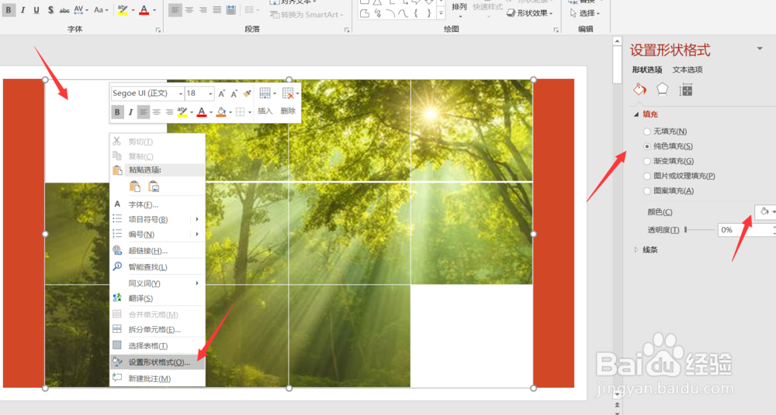Viewport: 776px width, 415px height.
Task: Choose paste as picture option
Action: click(154, 187)
